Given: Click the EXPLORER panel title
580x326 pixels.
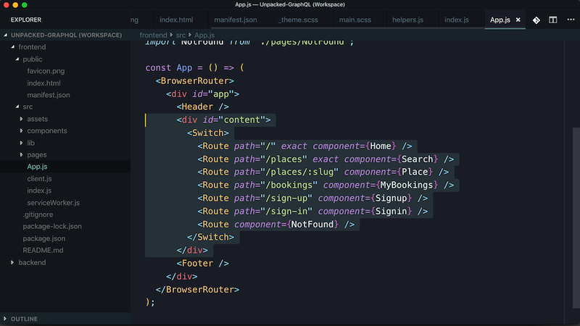Looking at the screenshot, I should pyautogui.click(x=26, y=20).
